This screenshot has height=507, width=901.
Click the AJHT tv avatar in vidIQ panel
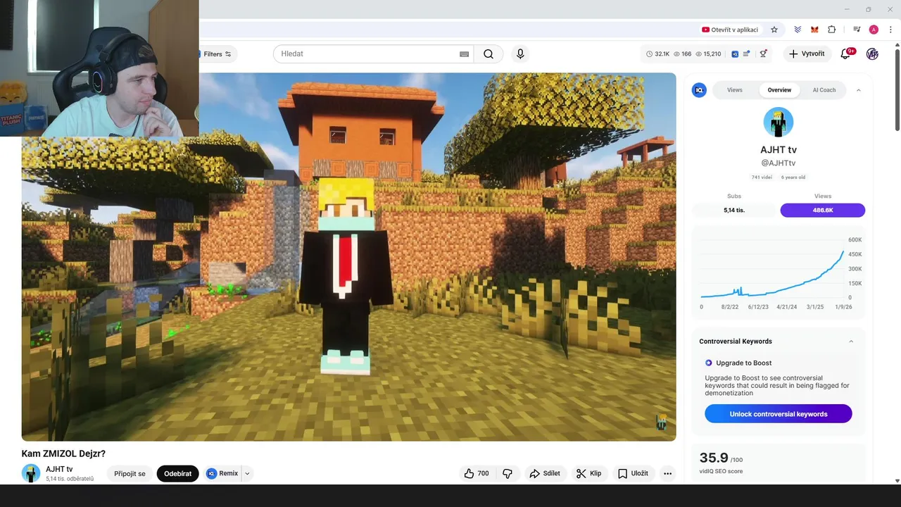tap(779, 123)
